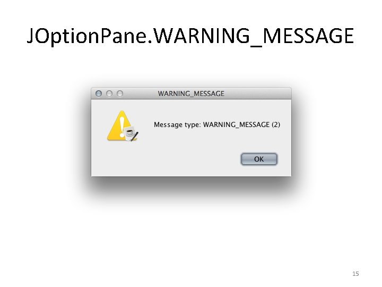The width and height of the screenshot is (382, 287).
Task: Click the dialog's drop shadow below the window
Action: tap(191, 187)
